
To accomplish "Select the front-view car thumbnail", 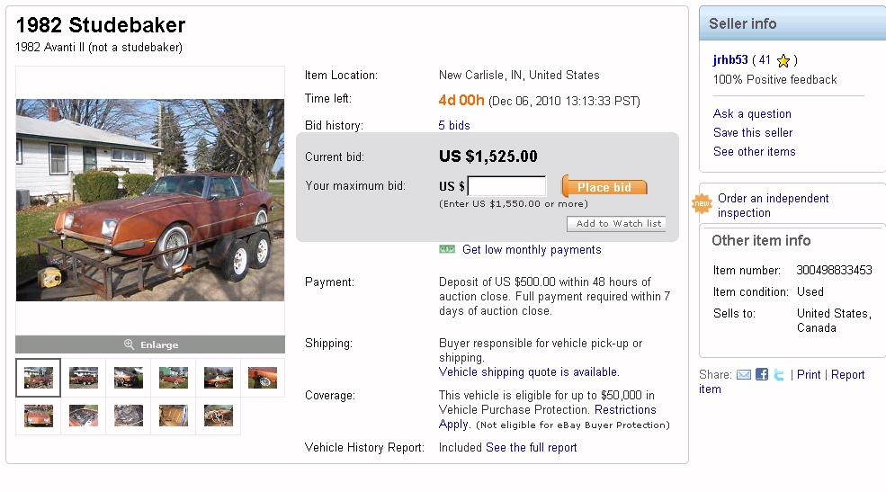I will pyautogui.click(x=39, y=416).
